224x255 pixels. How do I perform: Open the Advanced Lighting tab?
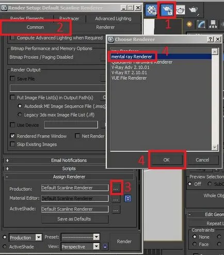(x=113, y=19)
